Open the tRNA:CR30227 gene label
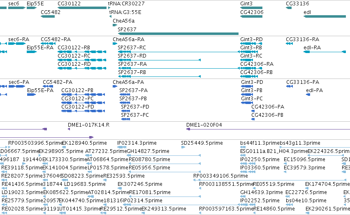 pos(126,4)
